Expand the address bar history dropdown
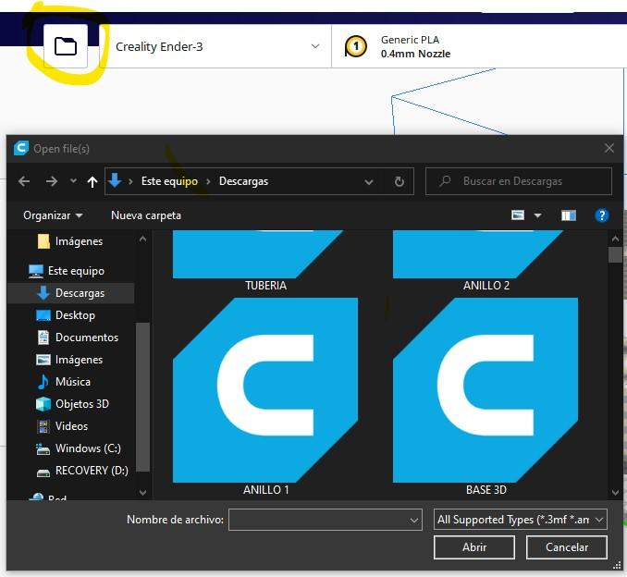Viewport: 627px width, 577px height. pyautogui.click(x=369, y=182)
